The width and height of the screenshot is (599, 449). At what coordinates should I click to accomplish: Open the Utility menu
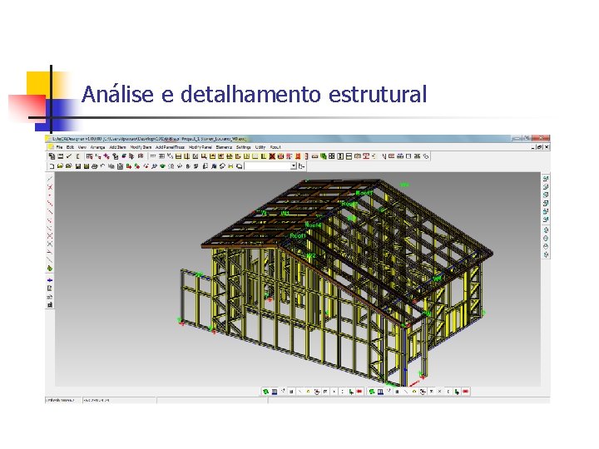coord(260,147)
